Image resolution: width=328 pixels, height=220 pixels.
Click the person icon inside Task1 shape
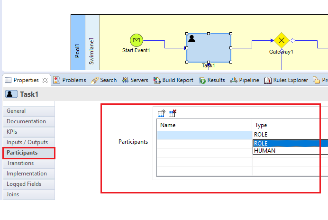[191, 39]
